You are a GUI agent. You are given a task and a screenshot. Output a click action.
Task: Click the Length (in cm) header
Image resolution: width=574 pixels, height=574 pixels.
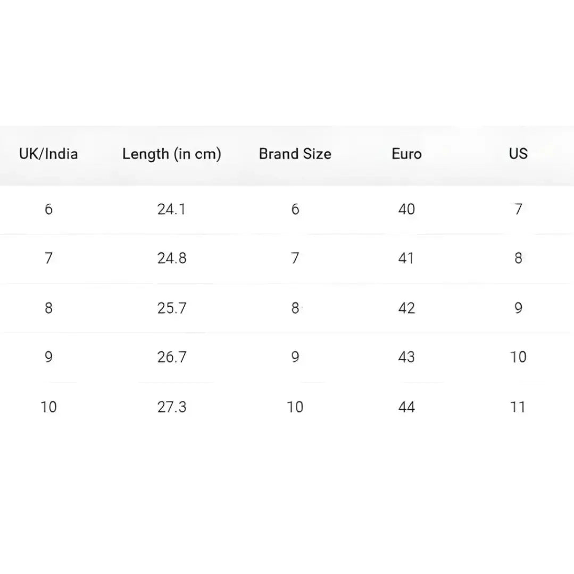click(x=171, y=154)
